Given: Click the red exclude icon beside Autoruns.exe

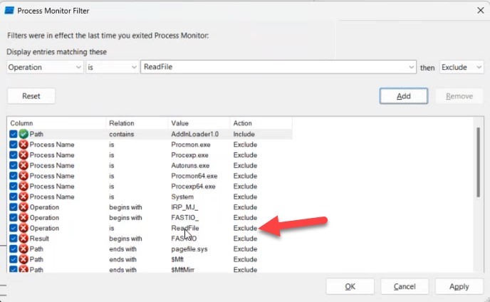Looking at the screenshot, I should pos(24,165).
